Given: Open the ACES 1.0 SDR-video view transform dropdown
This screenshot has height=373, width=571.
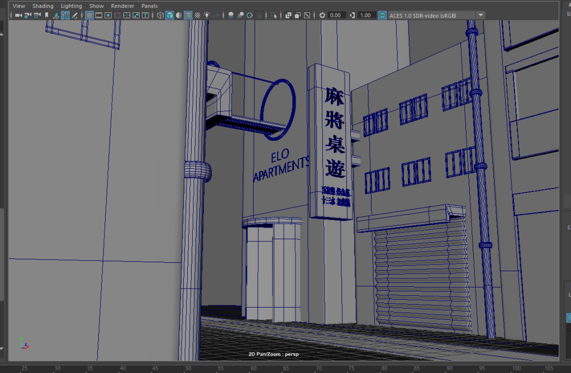Looking at the screenshot, I should point(480,15).
